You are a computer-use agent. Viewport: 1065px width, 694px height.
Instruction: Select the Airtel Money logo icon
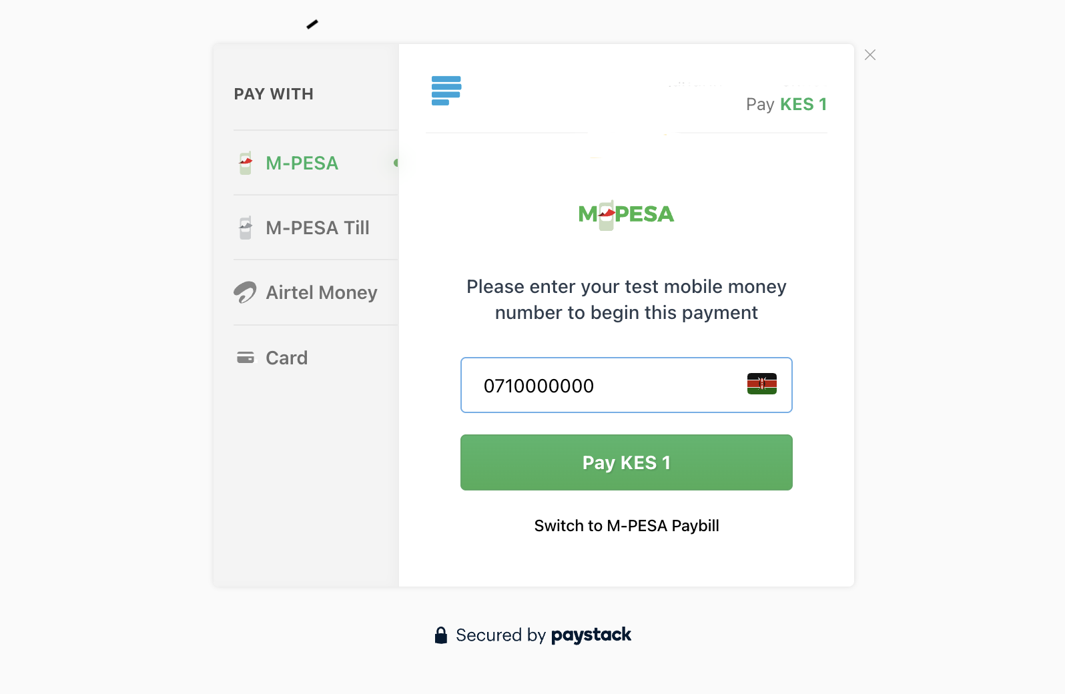245,292
